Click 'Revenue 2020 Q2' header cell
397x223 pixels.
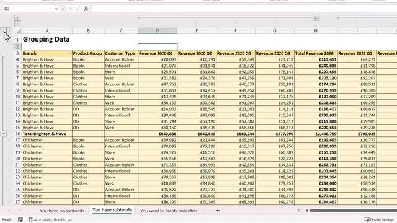click(x=197, y=53)
